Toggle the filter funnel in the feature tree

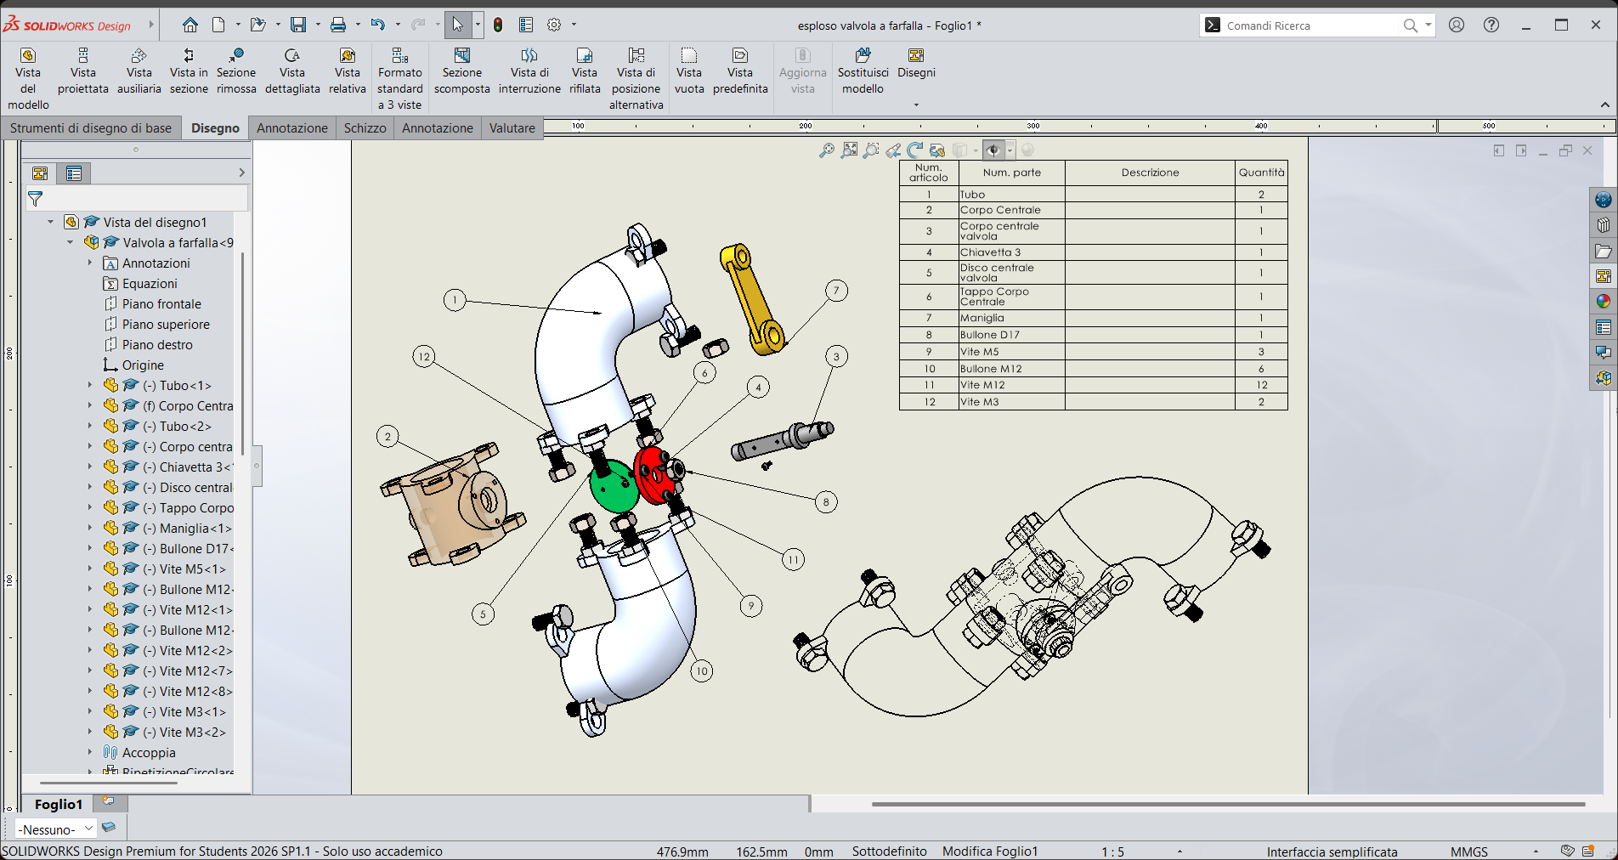35,199
